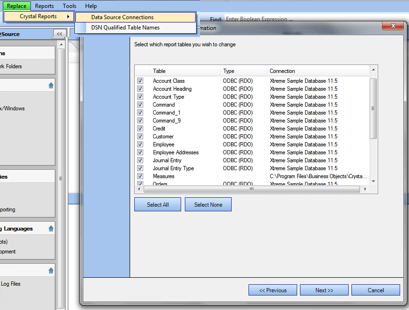
Task: Open the Reports menu
Action: pos(44,6)
